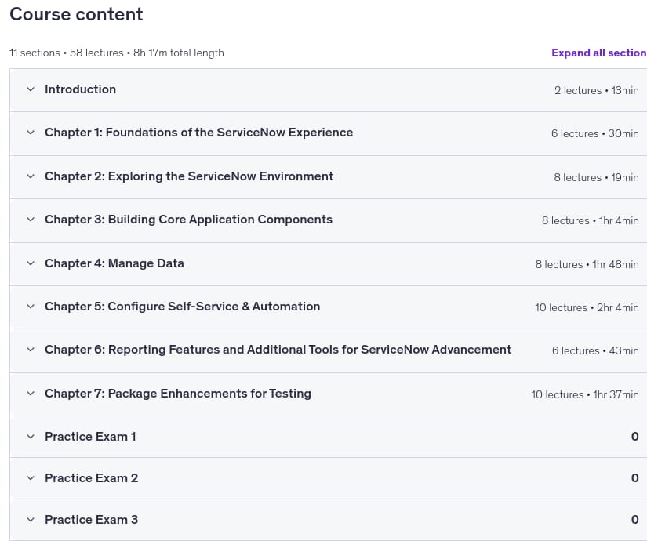The width and height of the screenshot is (647, 541).
Task: Click the Course content heading
Action: [76, 14]
